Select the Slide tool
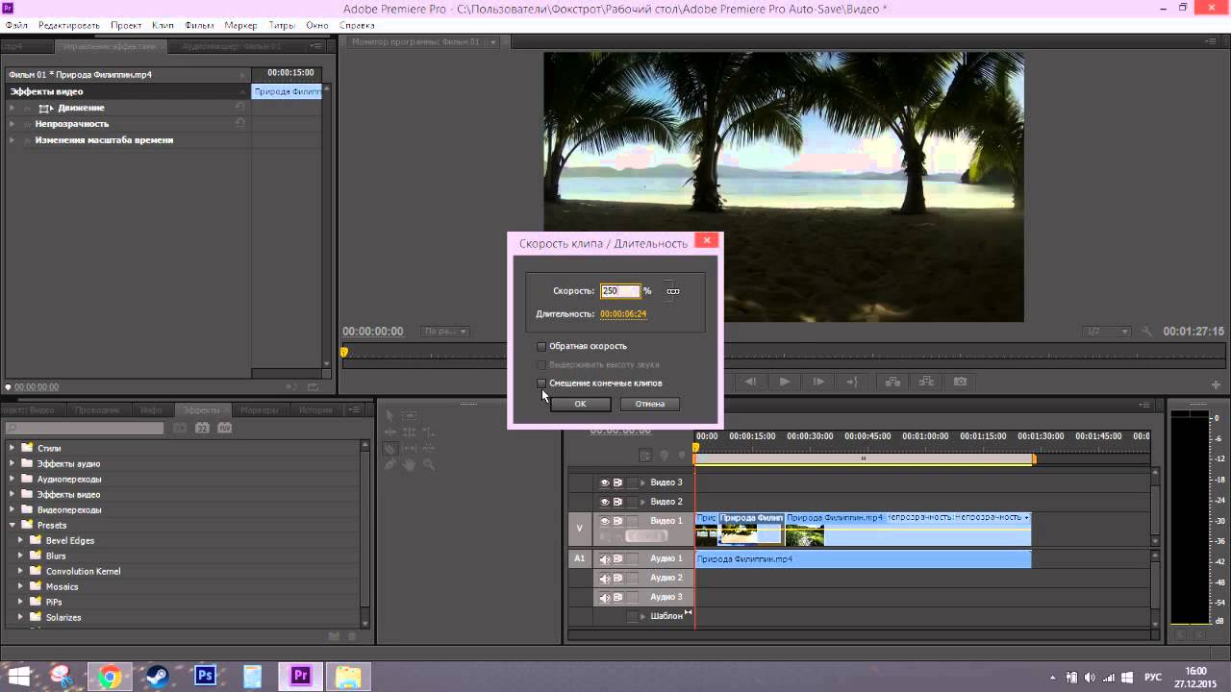1231x692 pixels. [429, 448]
